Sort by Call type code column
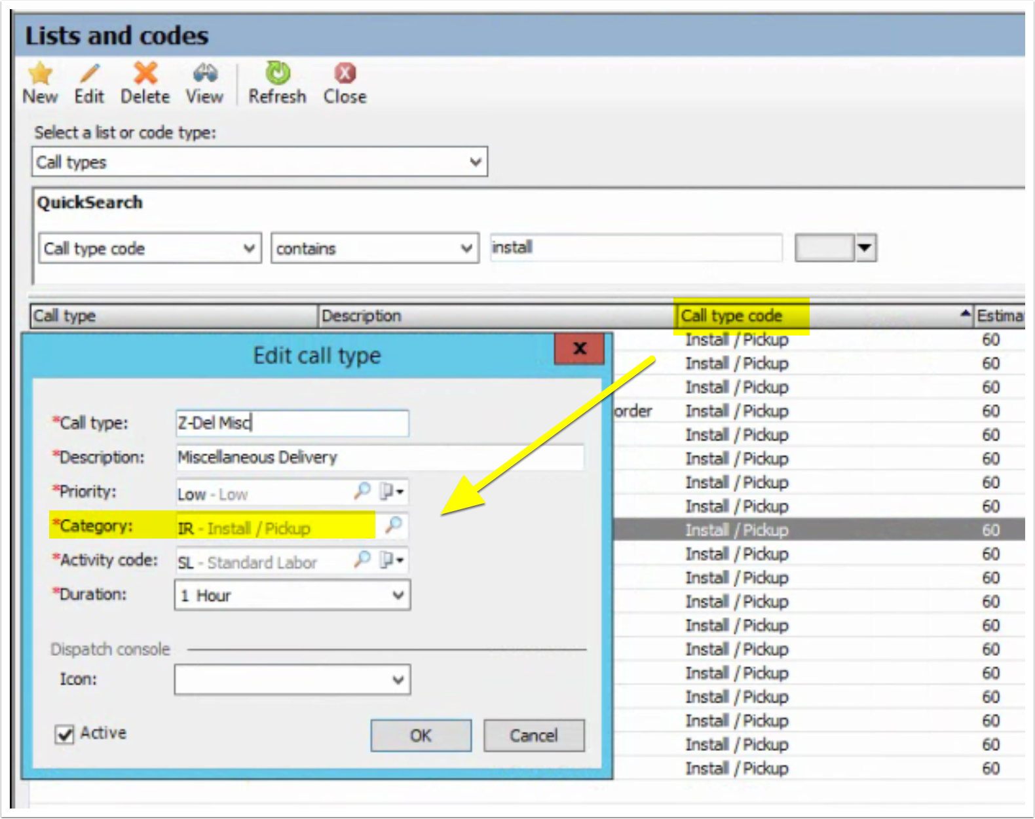Viewport: 1035px width, 819px height. coord(825,316)
